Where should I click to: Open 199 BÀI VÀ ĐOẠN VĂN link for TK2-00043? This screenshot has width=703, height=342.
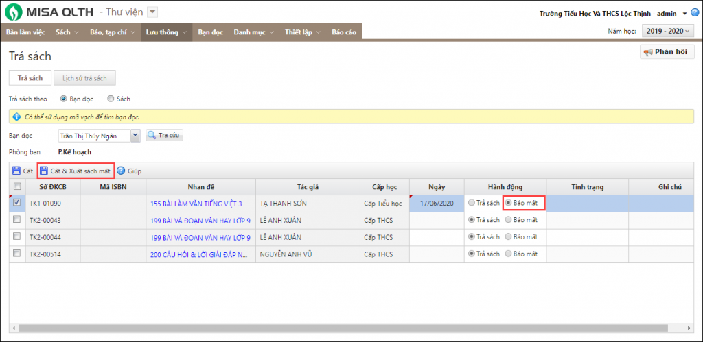pos(200,220)
